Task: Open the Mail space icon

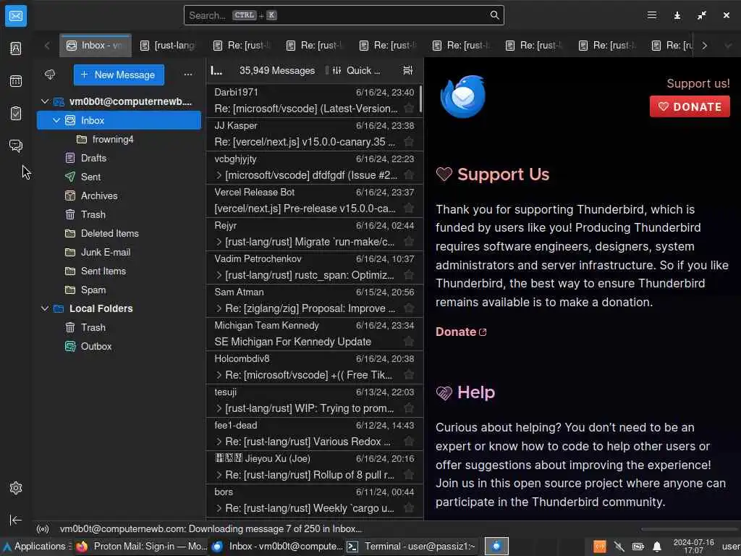Action: tap(16, 16)
